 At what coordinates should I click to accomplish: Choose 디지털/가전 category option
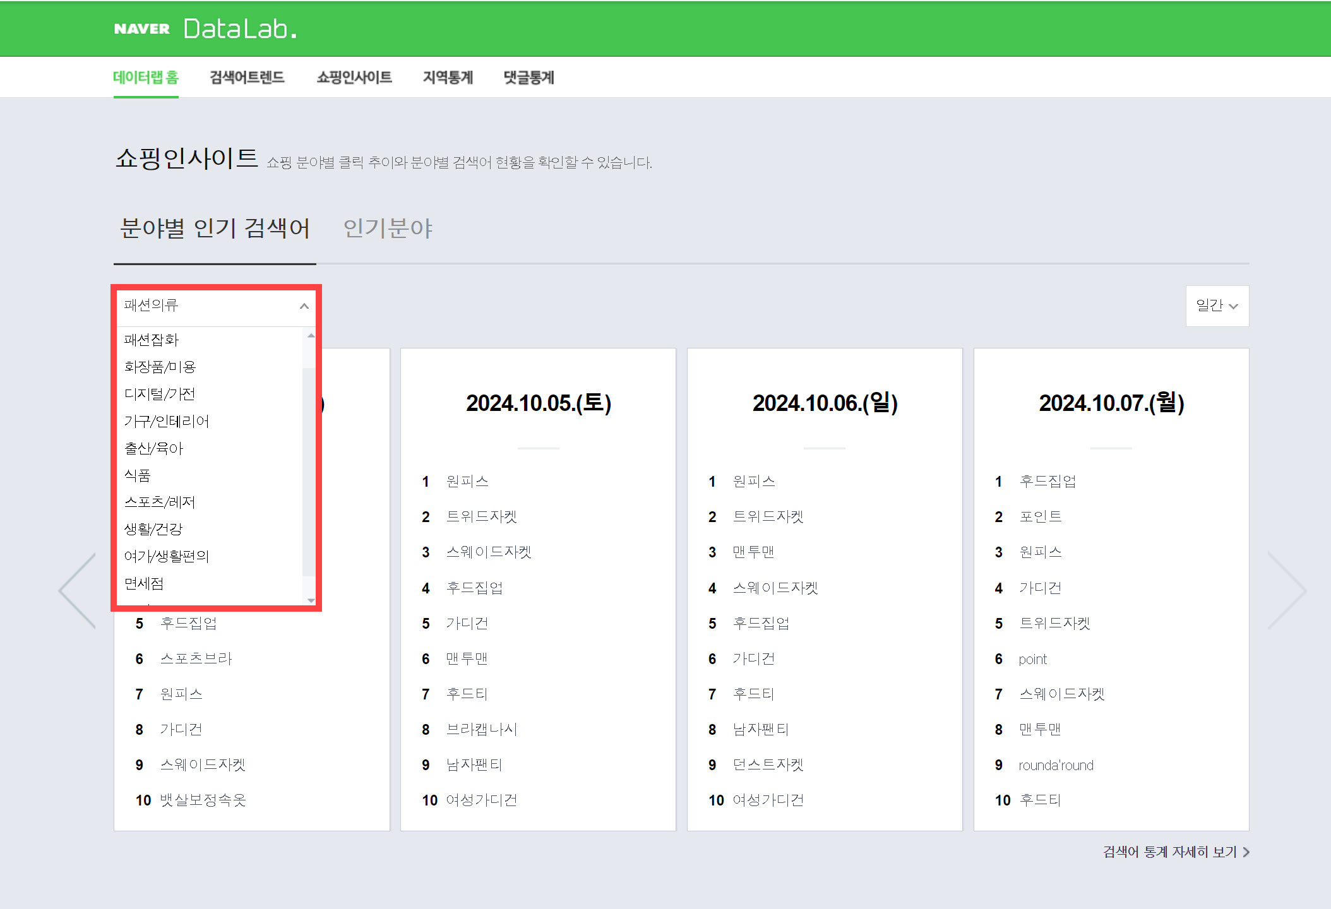point(159,394)
